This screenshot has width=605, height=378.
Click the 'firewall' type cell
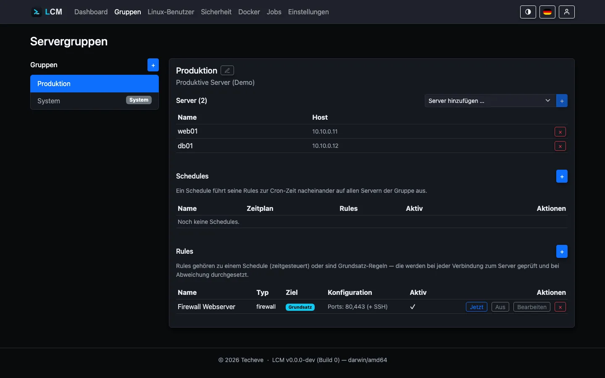(x=266, y=307)
